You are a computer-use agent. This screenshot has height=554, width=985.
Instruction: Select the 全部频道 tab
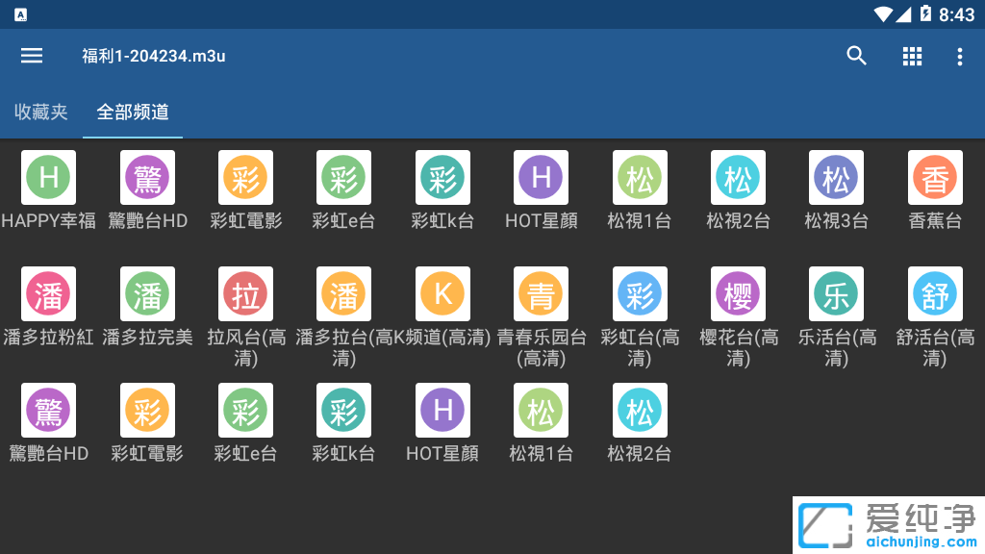click(133, 112)
